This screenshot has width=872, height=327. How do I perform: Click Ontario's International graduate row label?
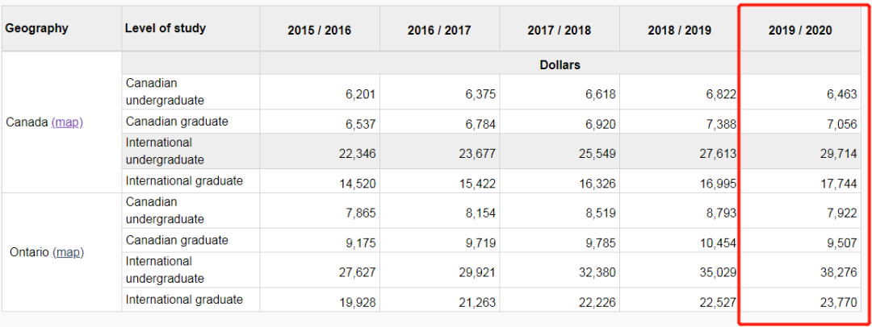coord(184,300)
